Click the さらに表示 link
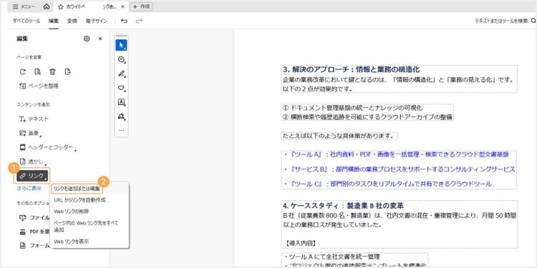This screenshot has width=537, height=268. point(29,188)
